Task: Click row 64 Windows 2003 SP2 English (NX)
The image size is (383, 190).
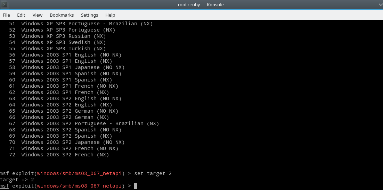Action: pyautogui.click(x=60, y=105)
